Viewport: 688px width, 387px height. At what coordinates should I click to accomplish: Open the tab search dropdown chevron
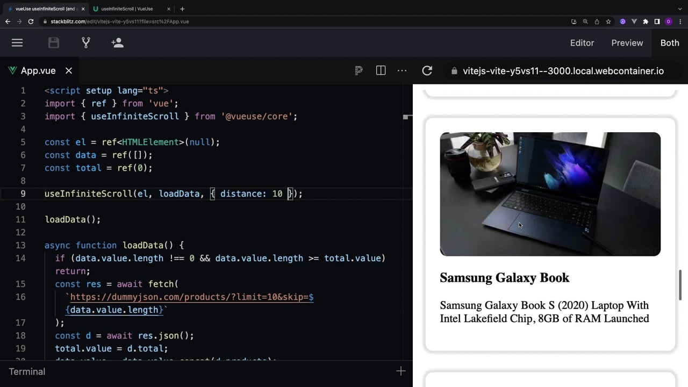680,9
